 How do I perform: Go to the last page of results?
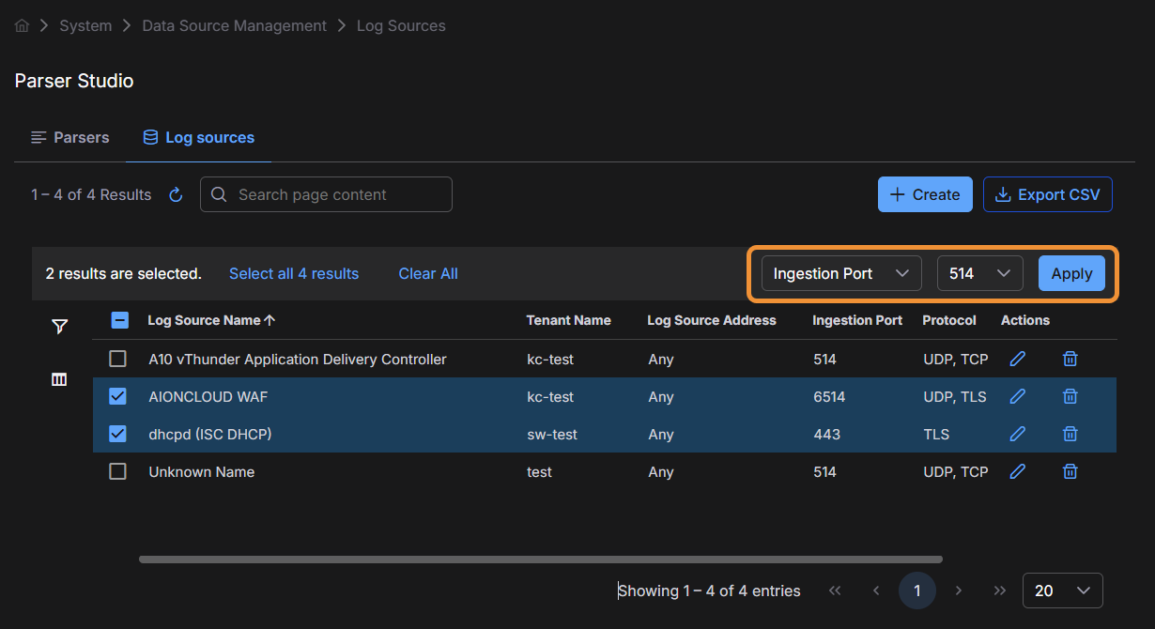[x=1000, y=591]
